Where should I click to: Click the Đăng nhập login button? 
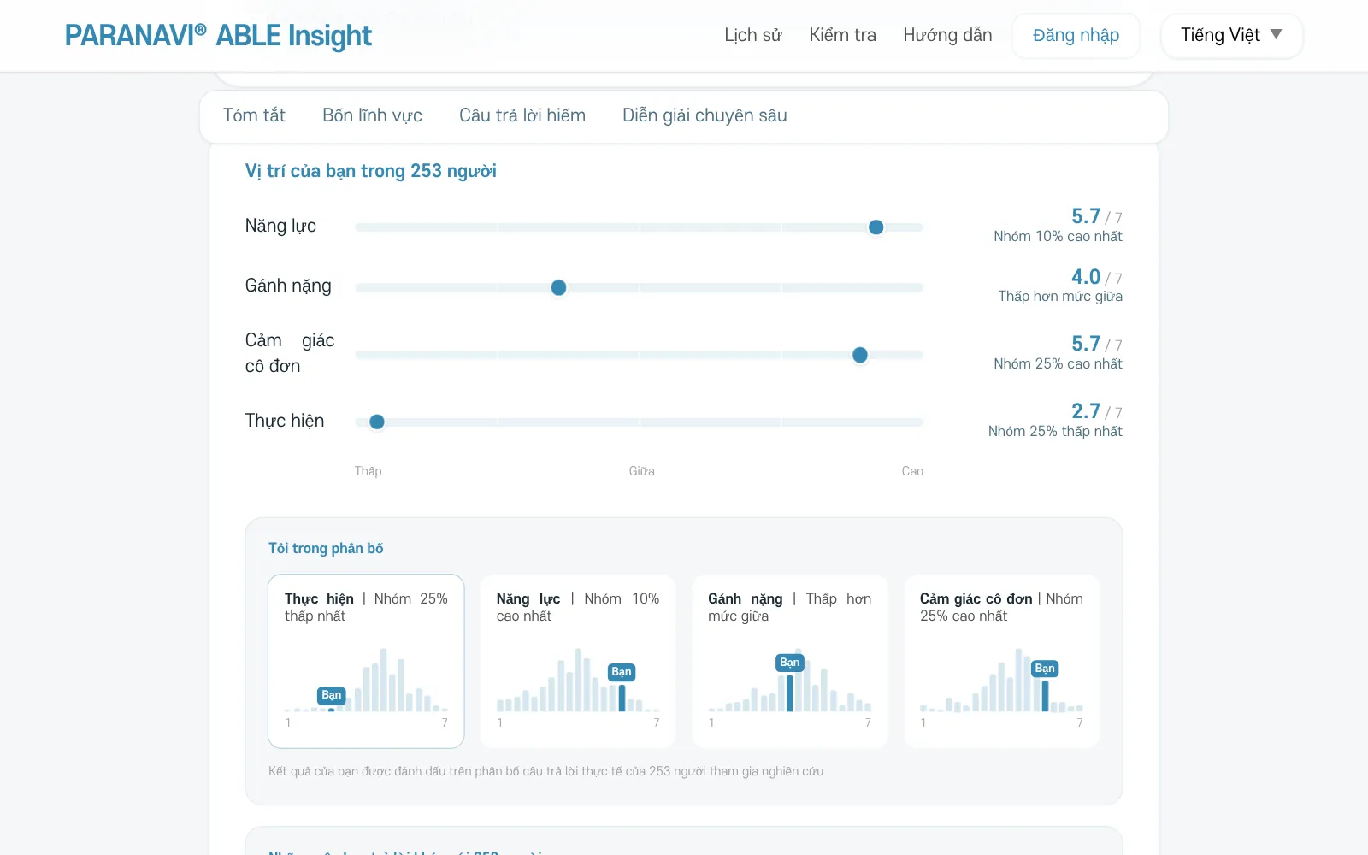pyautogui.click(x=1076, y=36)
